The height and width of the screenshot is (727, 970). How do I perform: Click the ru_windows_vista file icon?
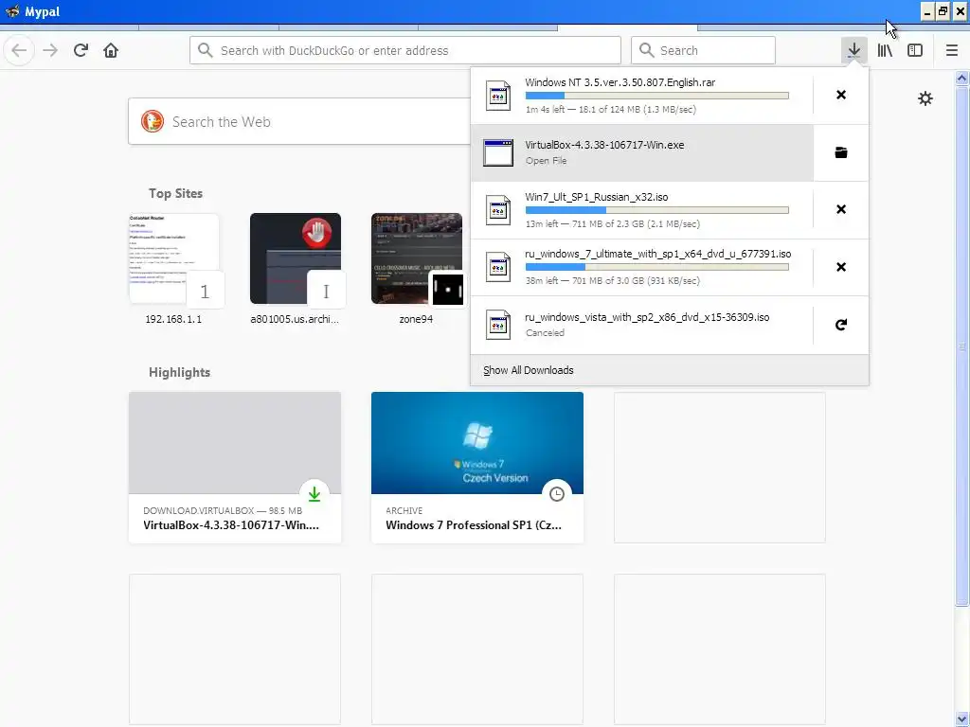(x=498, y=325)
